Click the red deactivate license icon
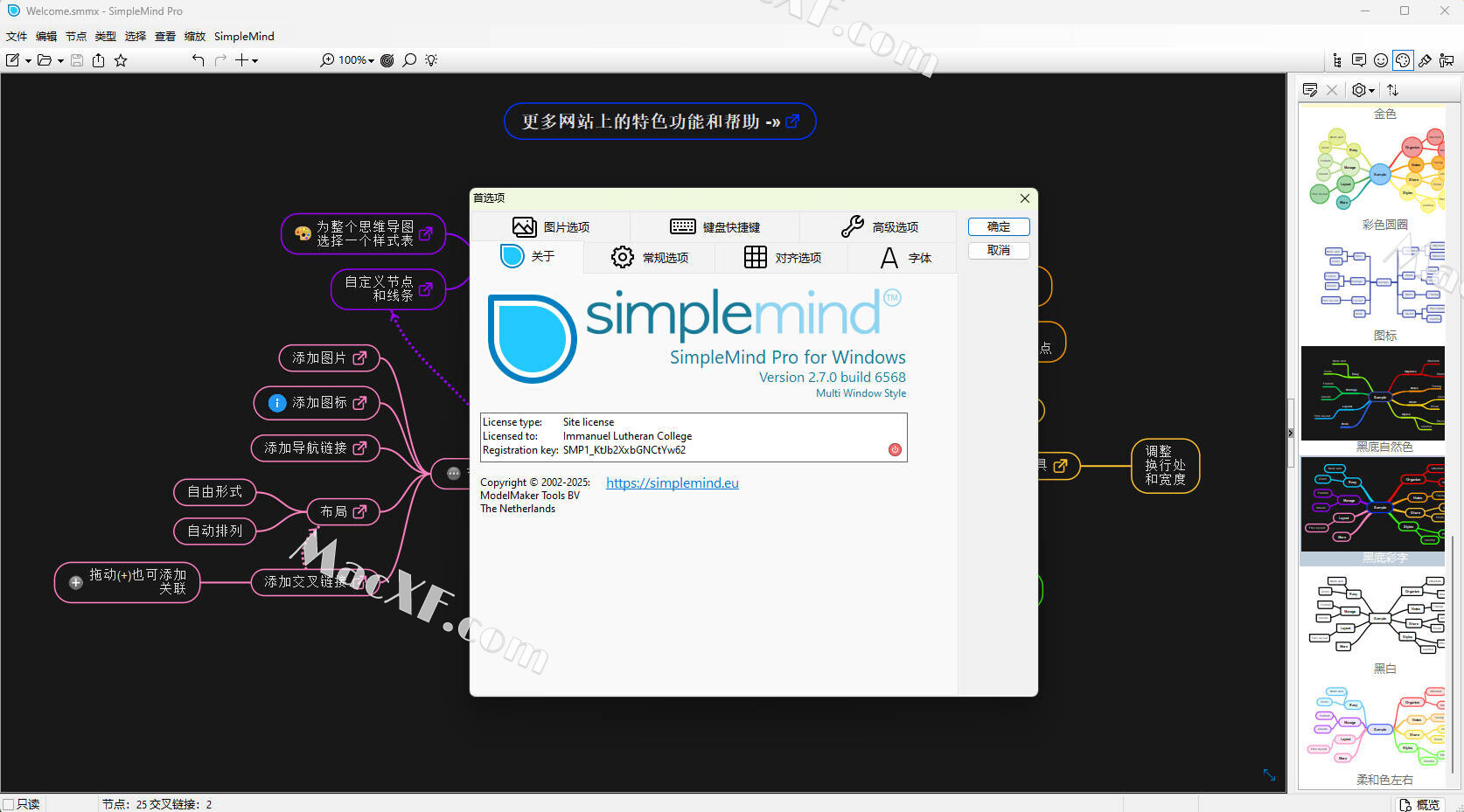This screenshot has height=812, width=1464. [x=895, y=449]
